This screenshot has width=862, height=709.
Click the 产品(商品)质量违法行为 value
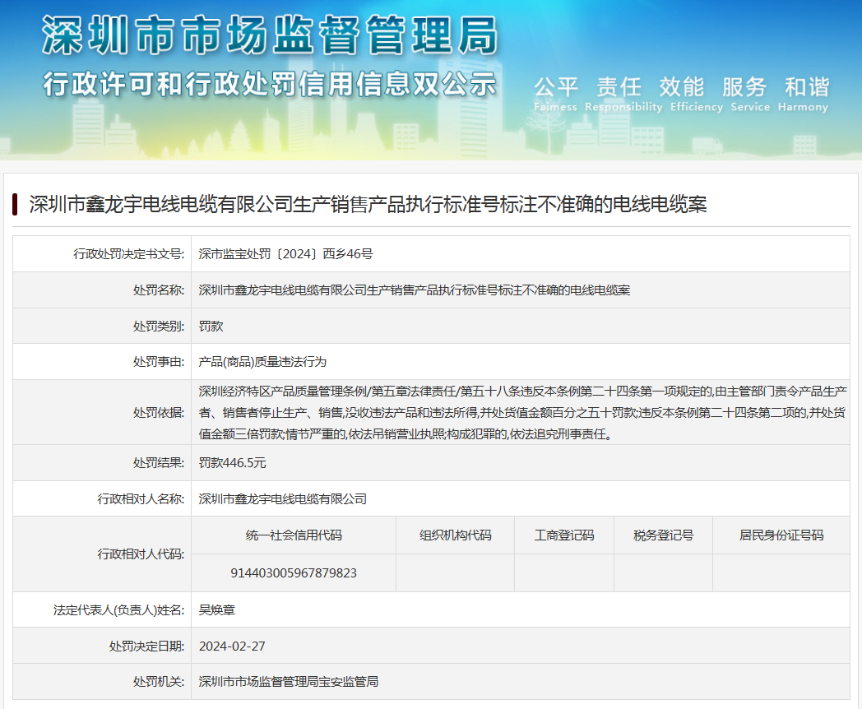coord(262,362)
